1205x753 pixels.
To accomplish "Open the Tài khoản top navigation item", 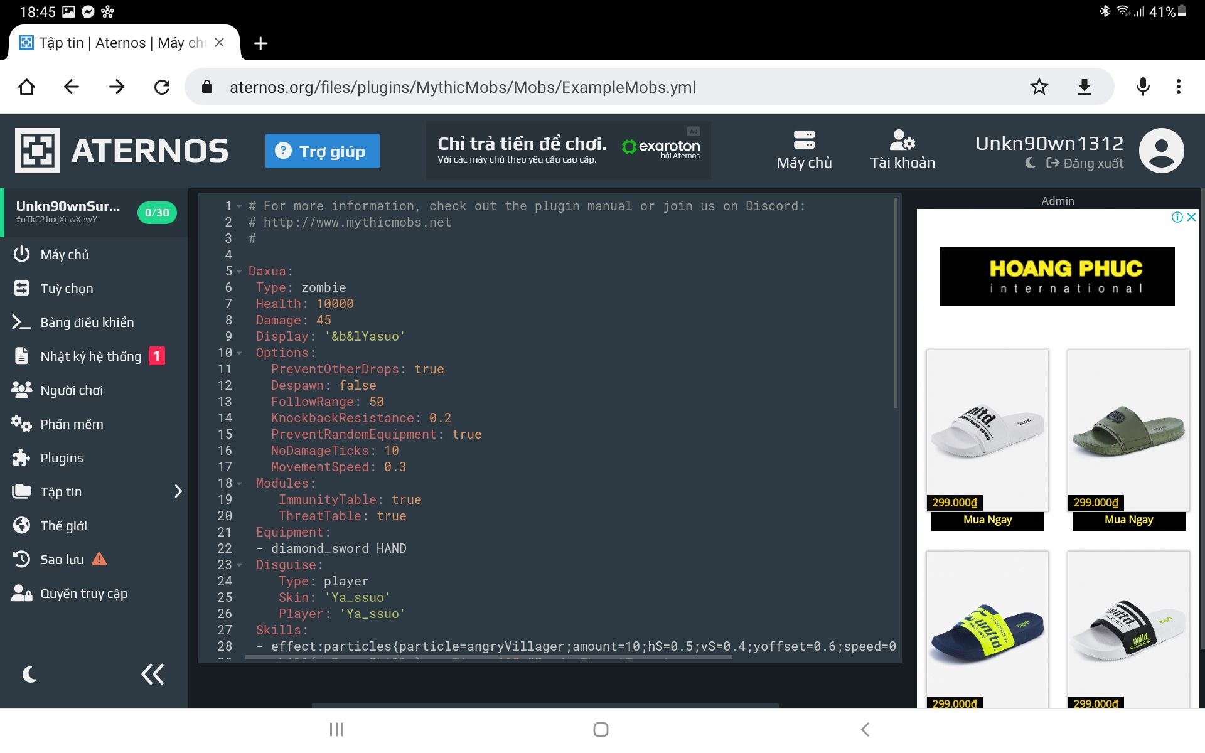I will tap(902, 151).
